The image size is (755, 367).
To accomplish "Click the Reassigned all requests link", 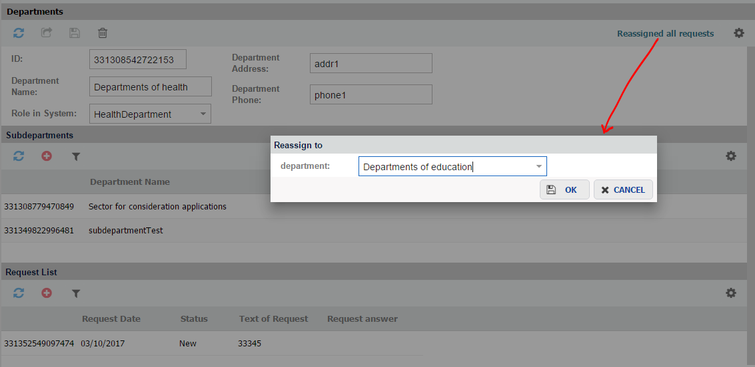I will click(x=665, y=33).
